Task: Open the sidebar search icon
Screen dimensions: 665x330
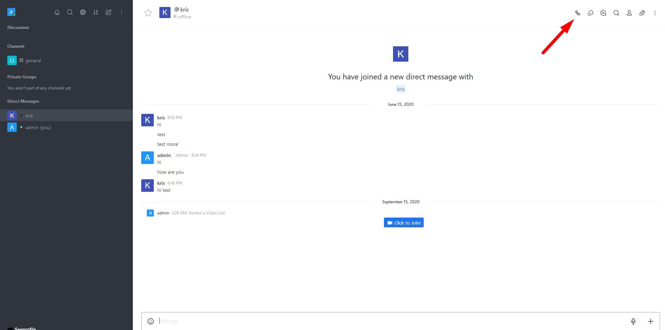Action: (x=70, y=12)
